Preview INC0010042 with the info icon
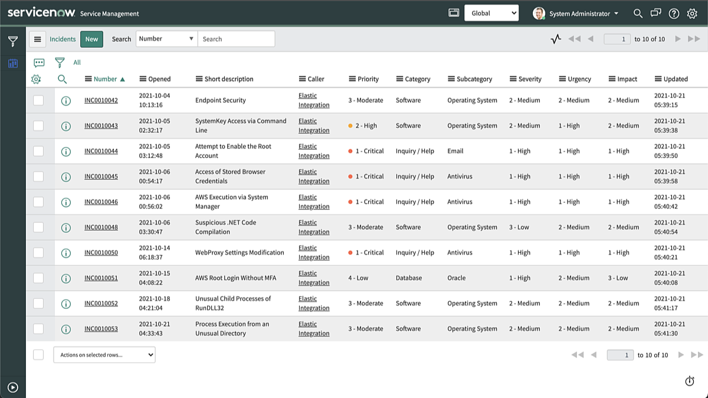This screenshot has height=398, width=708. click(x=66, y=100)
